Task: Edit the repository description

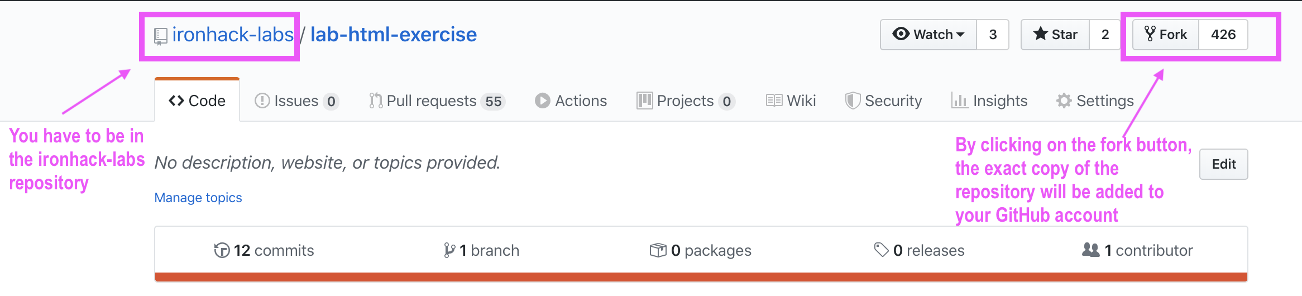Action: 1223,164
